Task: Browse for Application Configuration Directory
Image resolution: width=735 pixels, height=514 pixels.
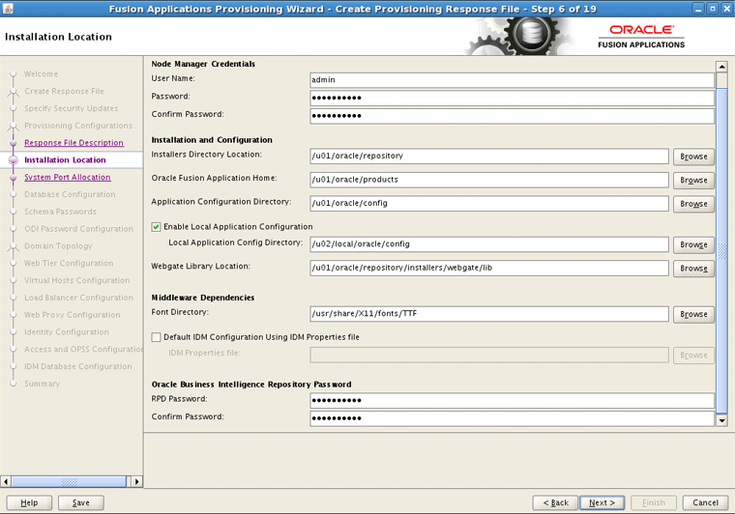Action: (693, 204)
